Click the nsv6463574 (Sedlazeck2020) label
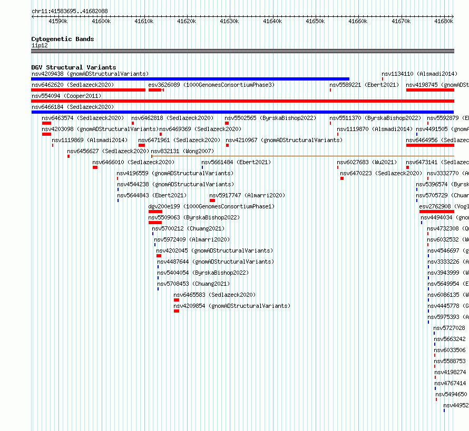 83,118
